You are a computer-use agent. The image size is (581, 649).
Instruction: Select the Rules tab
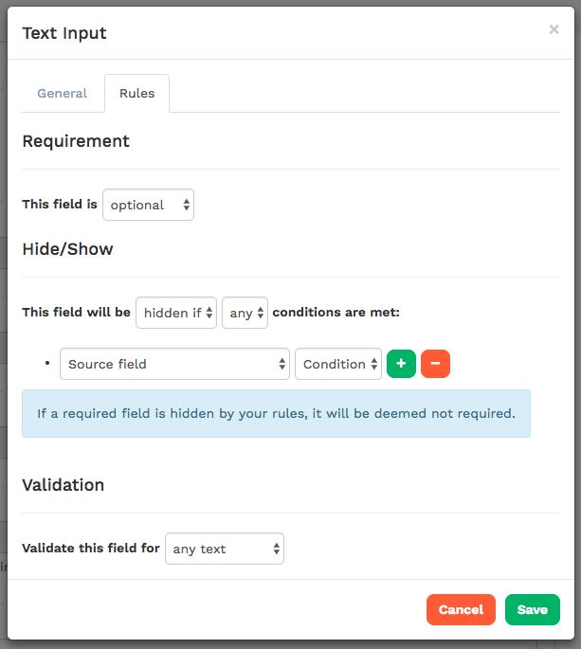coord(137,94)
